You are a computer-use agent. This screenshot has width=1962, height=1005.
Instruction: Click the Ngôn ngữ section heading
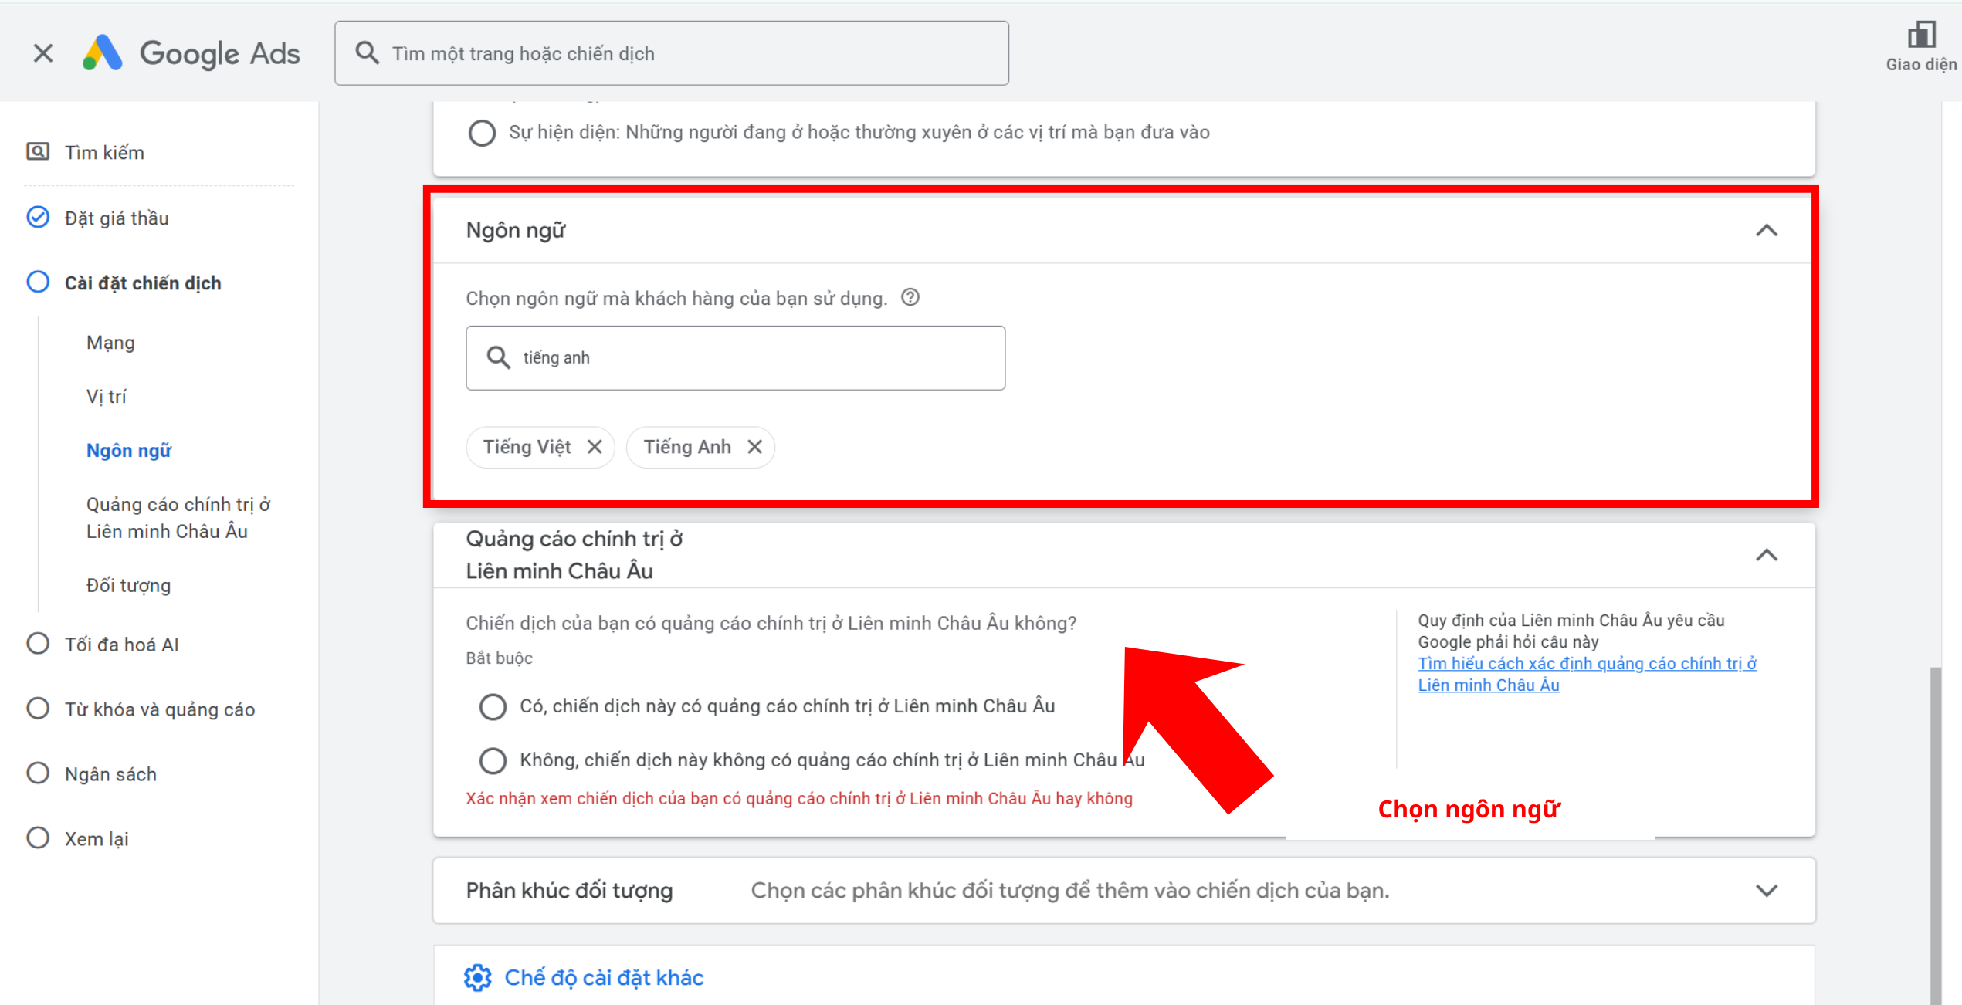click(x=516, y=231)
